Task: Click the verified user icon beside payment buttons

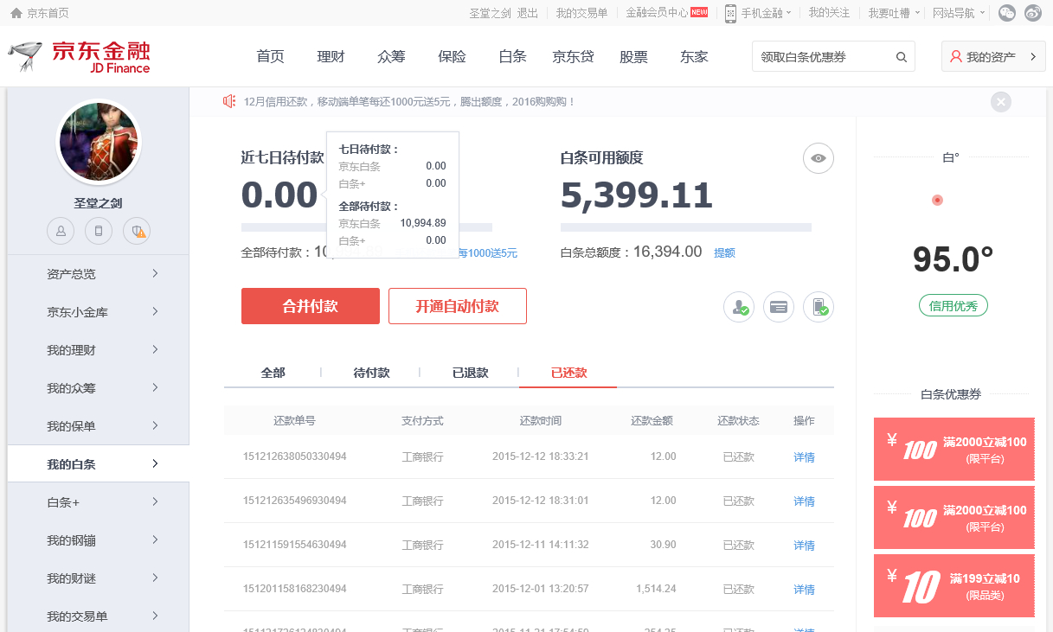Action: (740, 307)
